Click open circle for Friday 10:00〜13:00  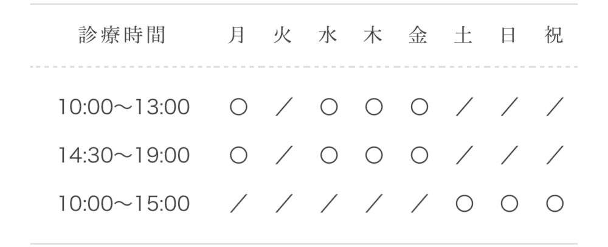tap(419, 106)
